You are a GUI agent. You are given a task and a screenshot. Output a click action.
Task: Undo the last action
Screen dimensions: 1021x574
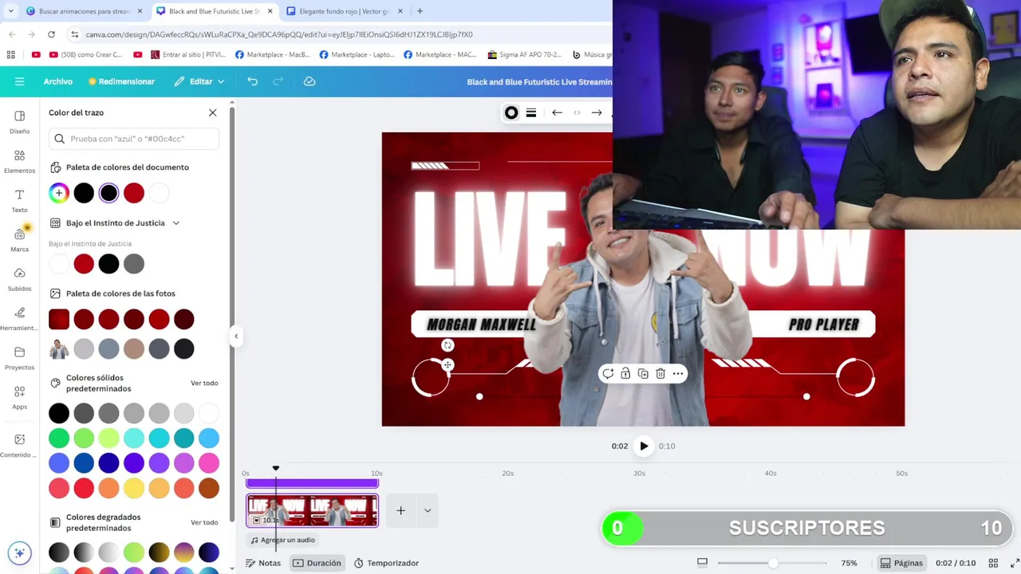pos(252,81)
